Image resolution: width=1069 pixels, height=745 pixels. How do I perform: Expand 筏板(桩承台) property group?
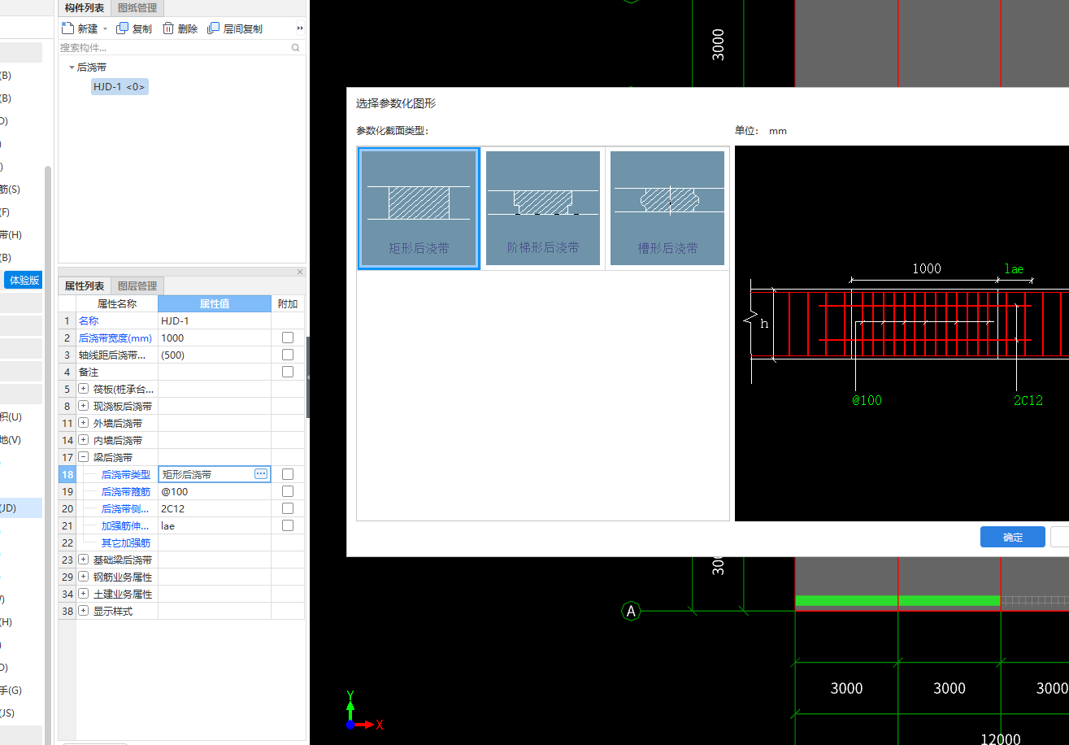(83, 389)
